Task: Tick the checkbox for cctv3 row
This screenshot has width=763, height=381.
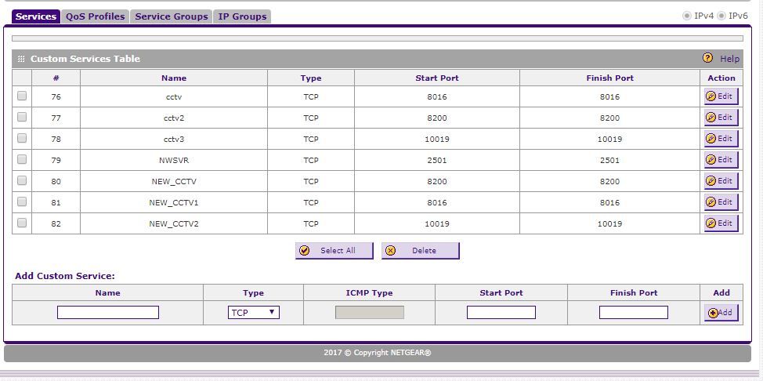Action: pyautogui.click(x=22, y=139)
